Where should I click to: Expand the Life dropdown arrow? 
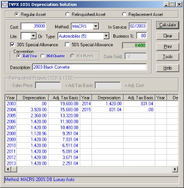point(33,36)
